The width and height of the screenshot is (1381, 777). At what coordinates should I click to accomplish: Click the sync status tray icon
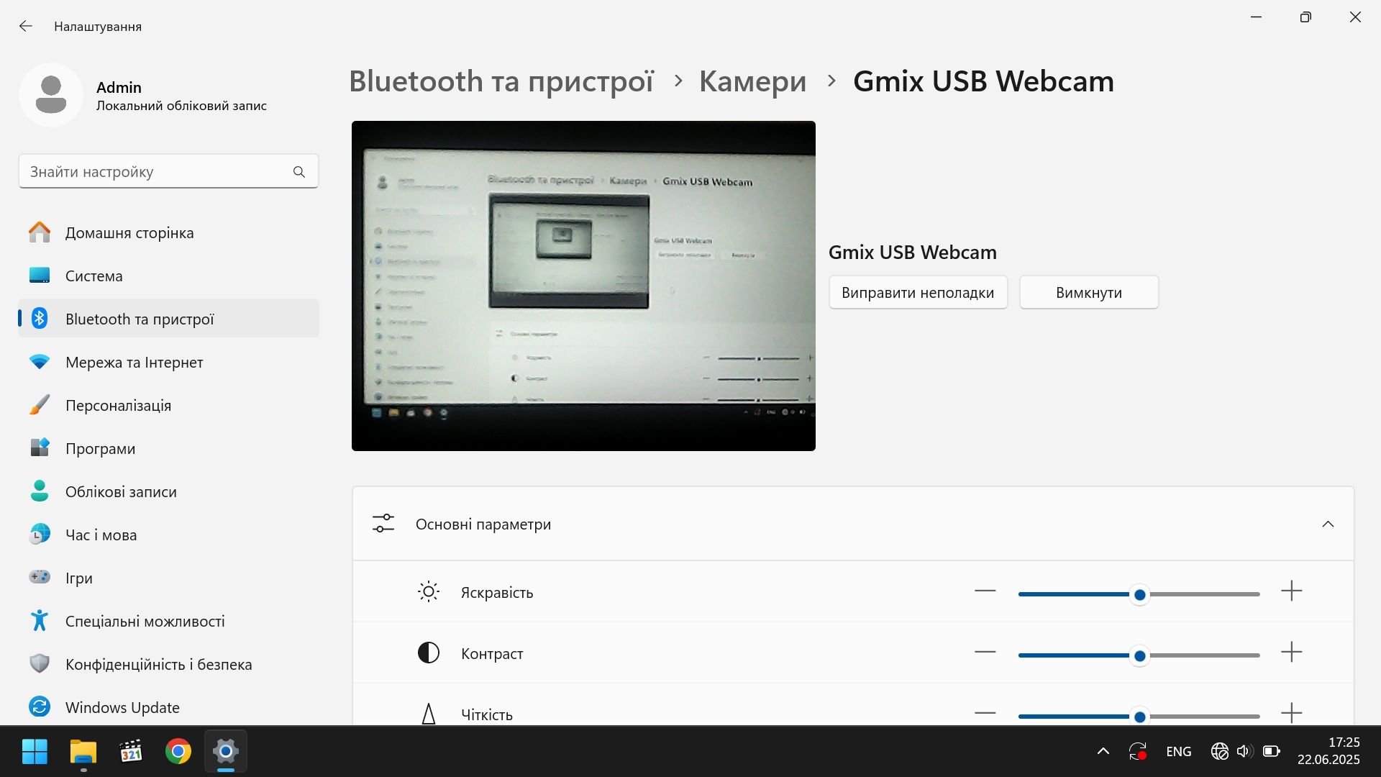click(1138, 752)
